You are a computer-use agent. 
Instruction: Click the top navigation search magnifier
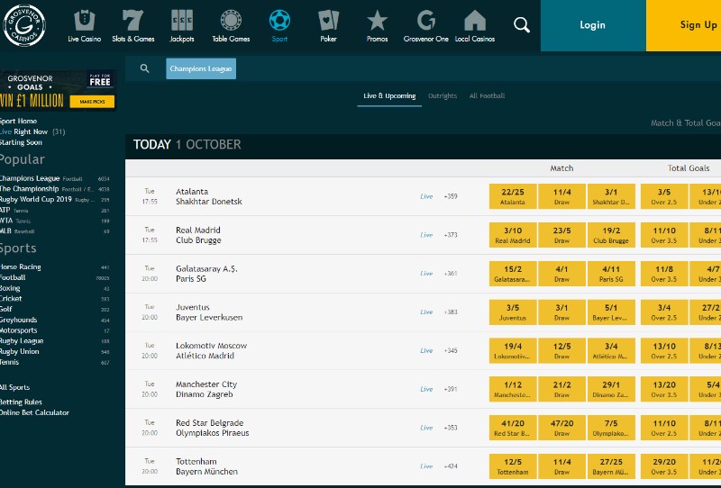click(x=522, y=25)
